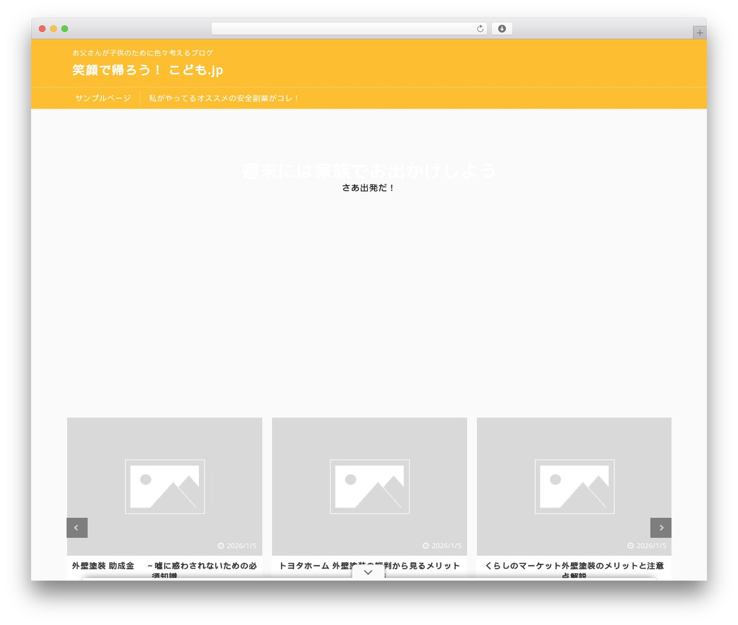Click the yellow minimize window button

pos(54,29)
